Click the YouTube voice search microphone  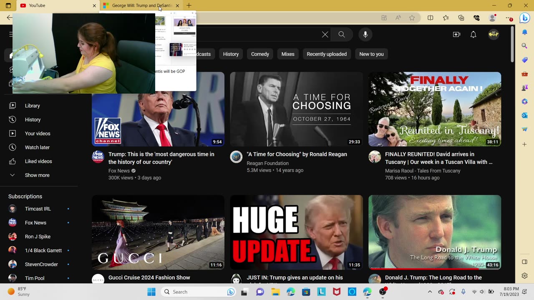tap(365, 35)
